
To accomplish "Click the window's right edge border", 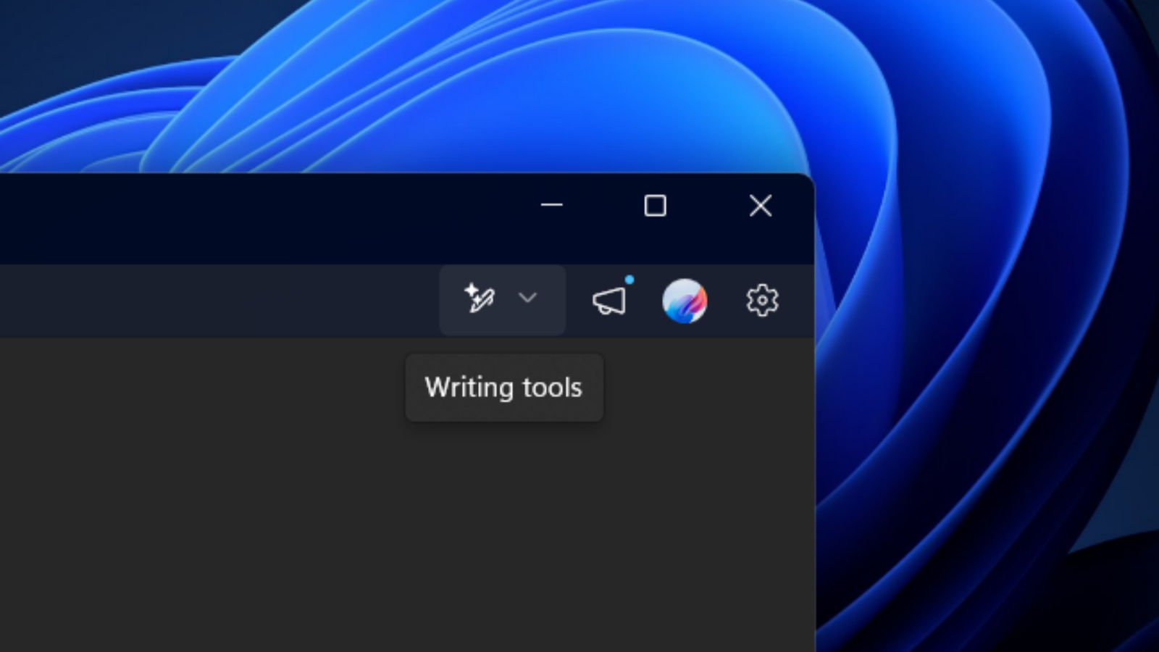I will pyautogui.click(x=815, y=471).
